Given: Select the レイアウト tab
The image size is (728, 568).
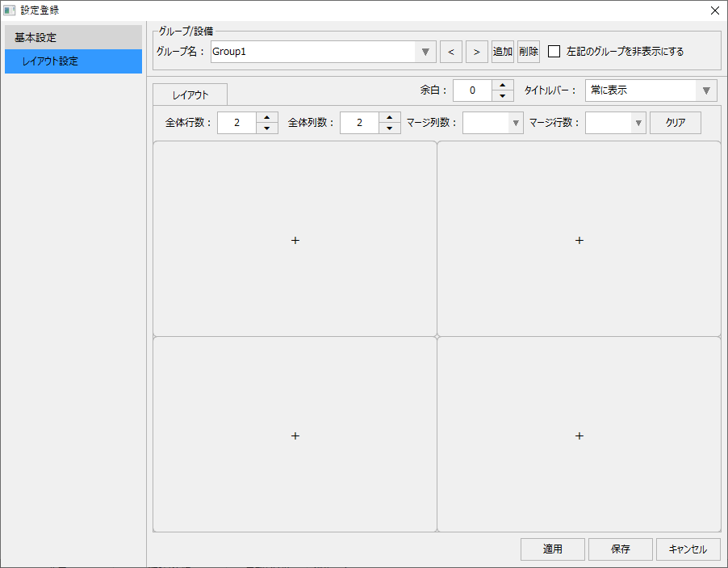Looking at the screenshot, I should coord(190,95).
